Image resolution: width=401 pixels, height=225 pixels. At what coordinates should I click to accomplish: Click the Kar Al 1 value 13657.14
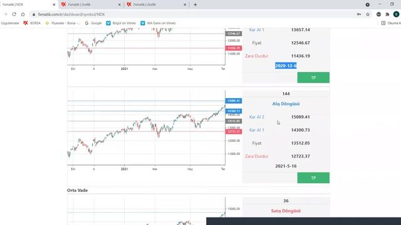pyautogui.click(x=301, y=30)
